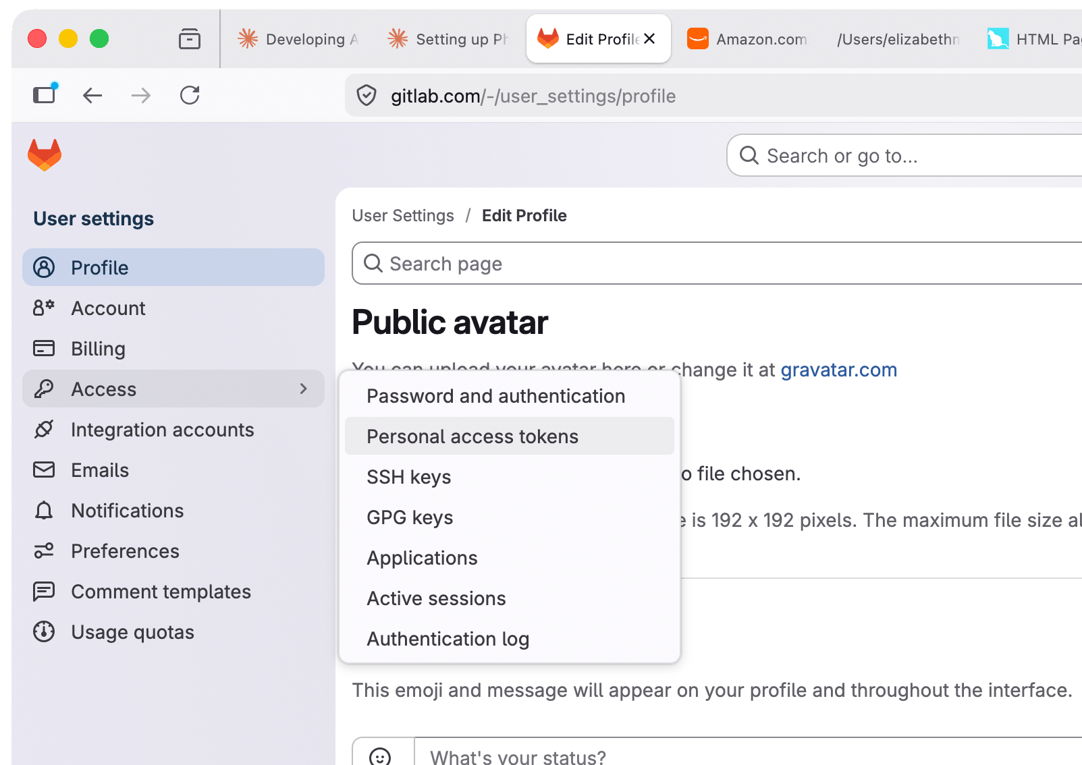Open Billing settings in sidebar
The image size is (1082, 765).
tap(173, 348)
